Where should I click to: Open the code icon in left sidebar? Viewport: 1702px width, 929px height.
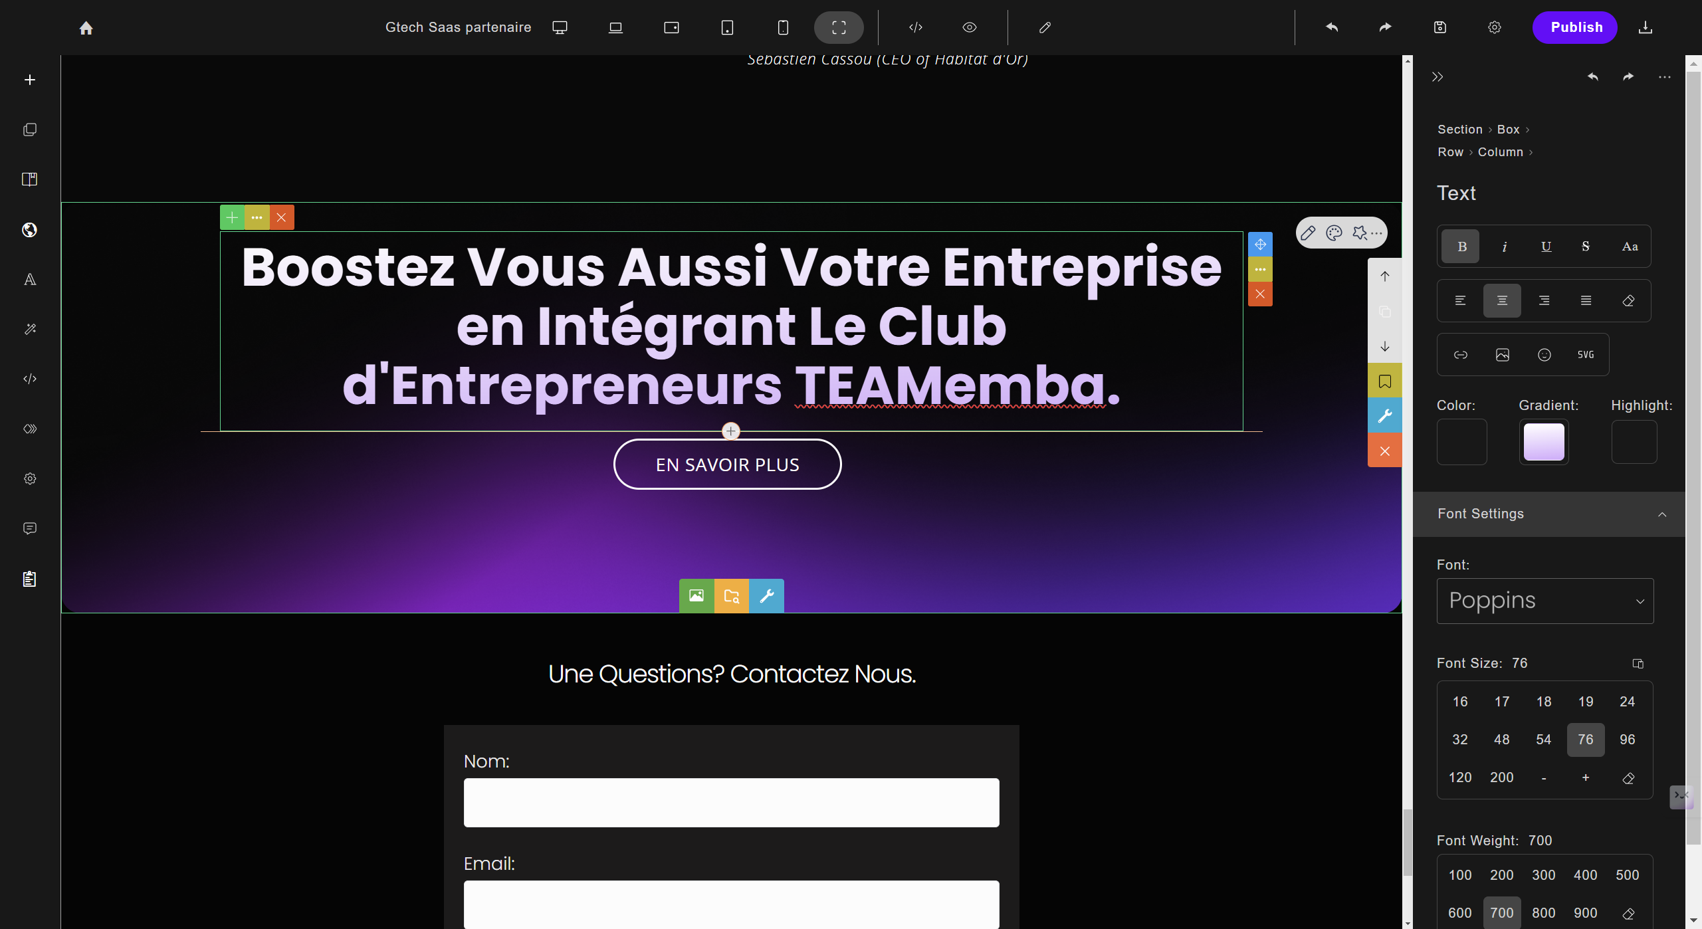pos(30,379)
